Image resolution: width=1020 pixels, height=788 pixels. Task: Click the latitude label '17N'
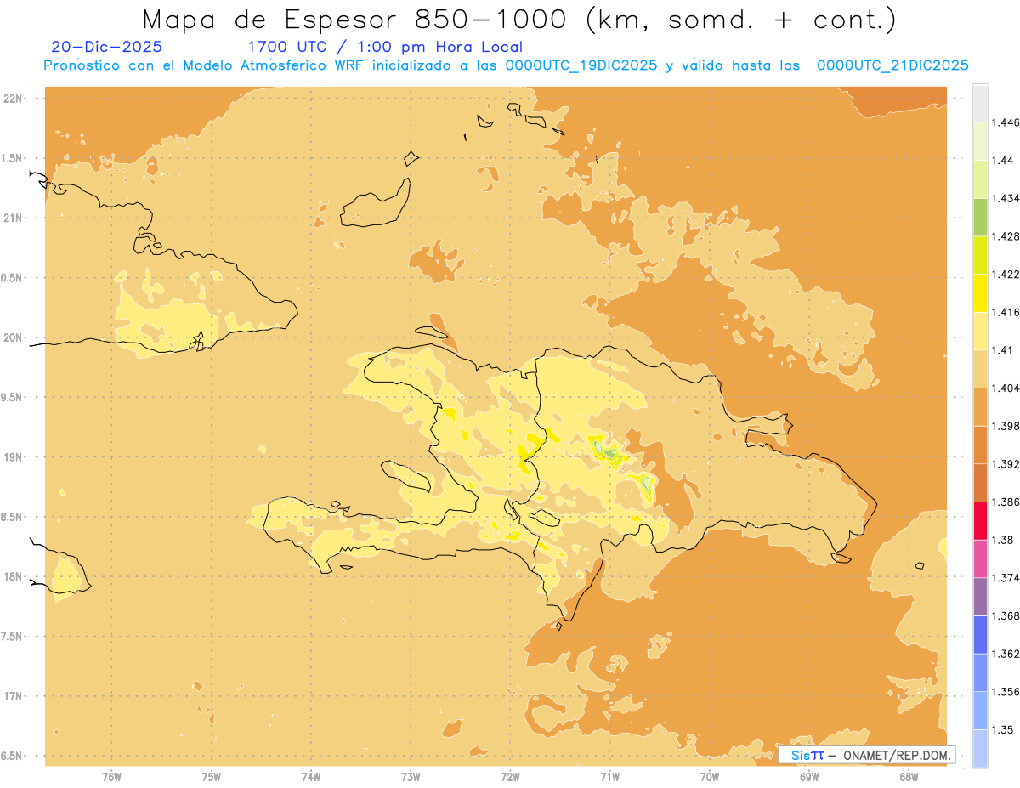(14, 697)
